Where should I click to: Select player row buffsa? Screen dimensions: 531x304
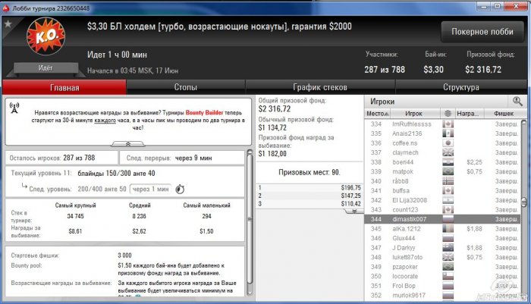pos(442,190)
